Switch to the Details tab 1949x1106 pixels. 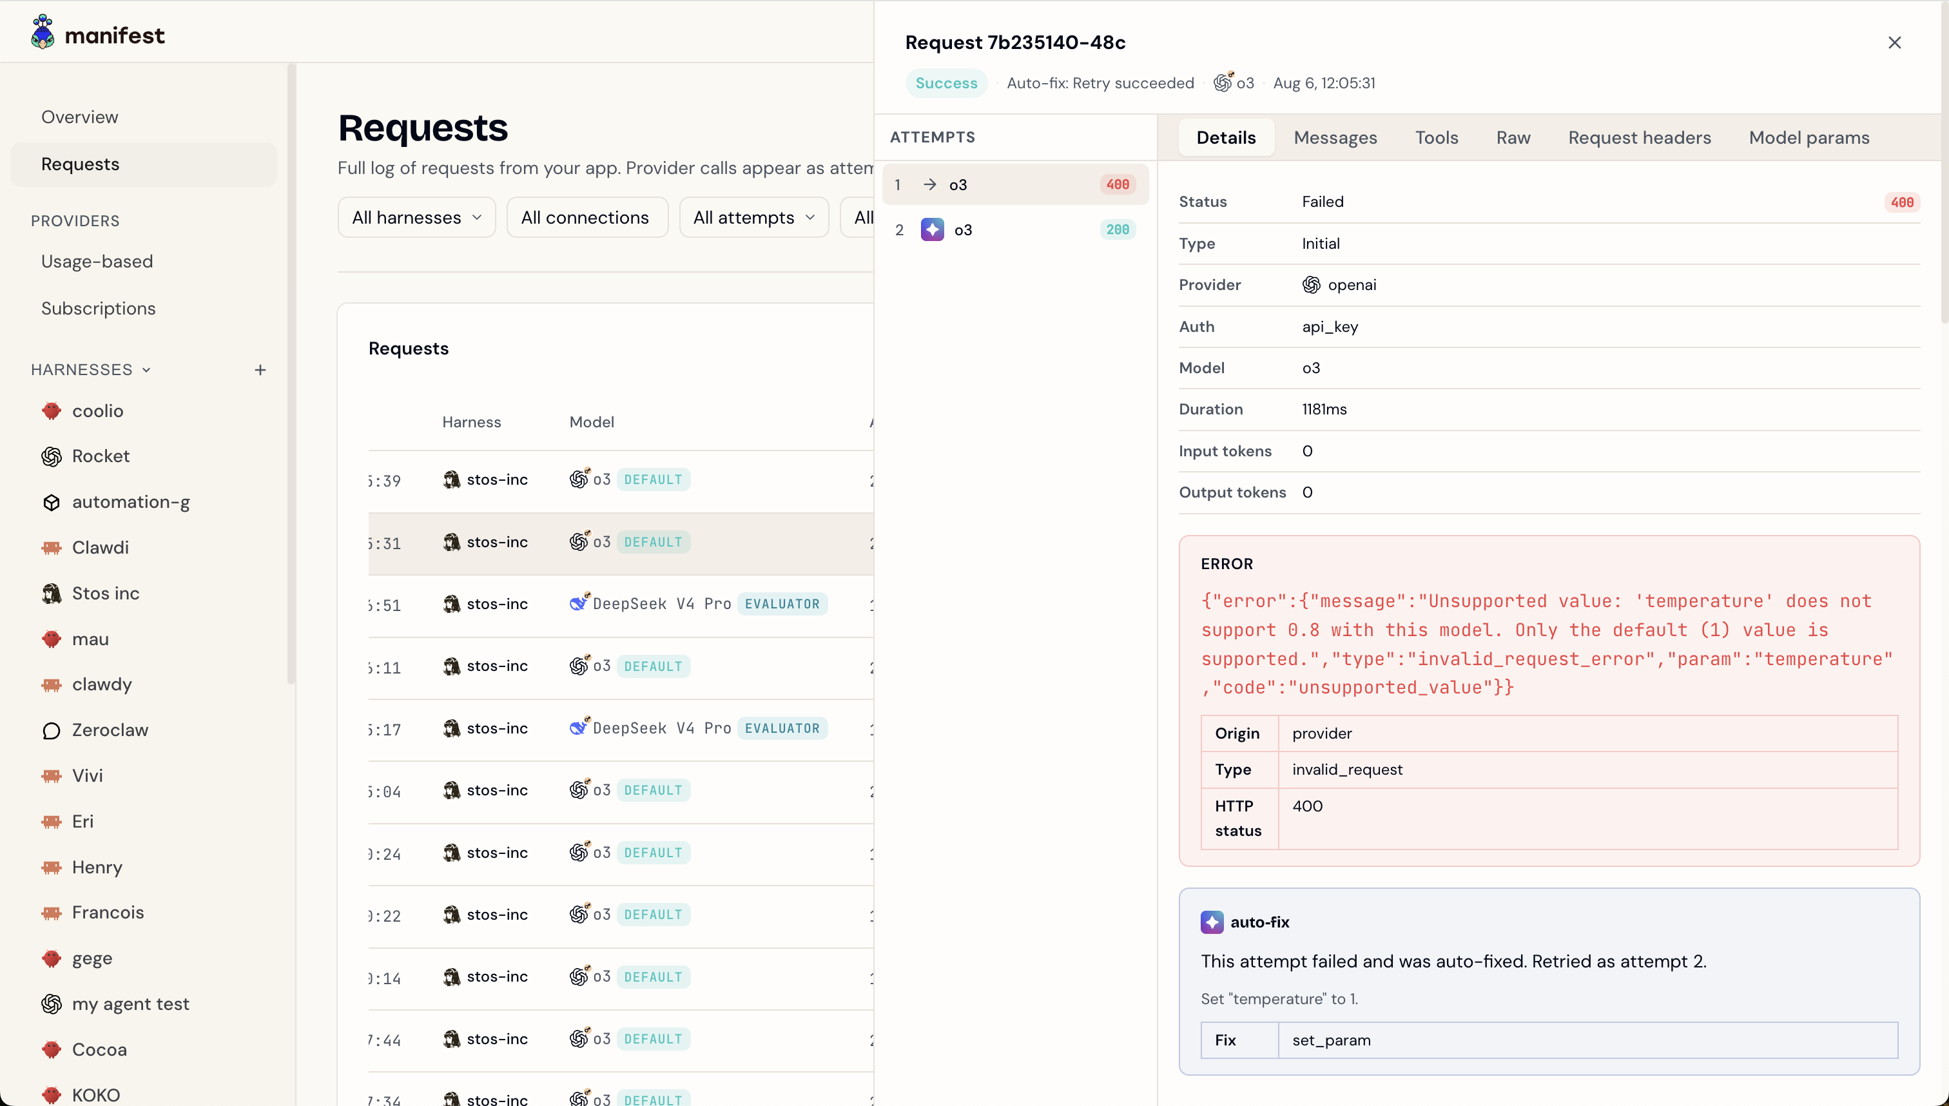tap(1226, 137)
